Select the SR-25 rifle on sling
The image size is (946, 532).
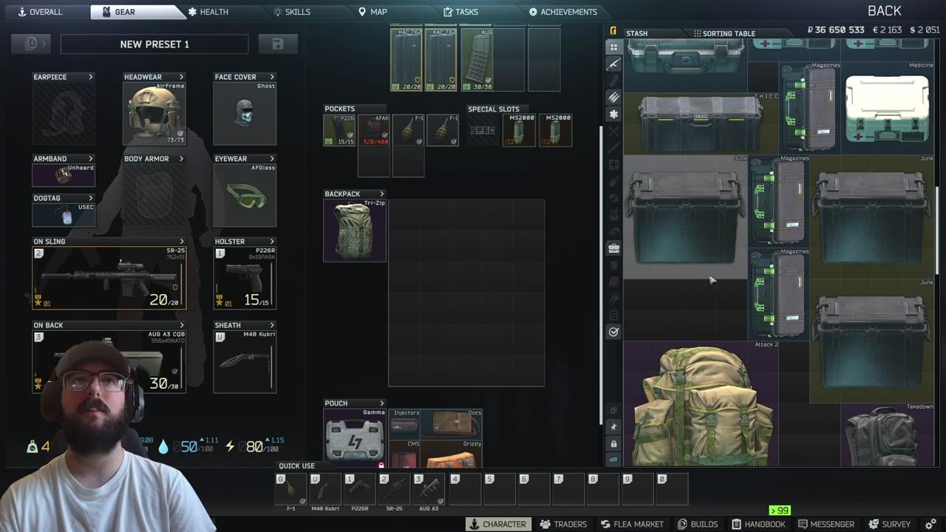pos(109,278)
